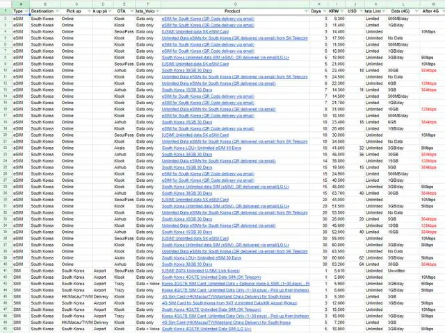Click the KRW cell showing 7,200
The width and height of the screenshot is (445, 333).
coord(337,323)
